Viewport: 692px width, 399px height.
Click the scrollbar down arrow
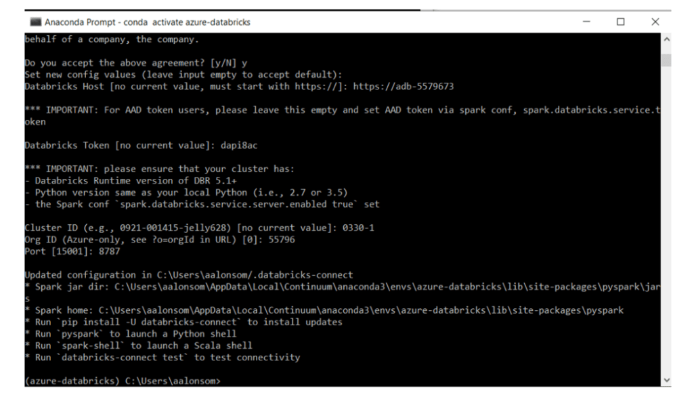click(666, 380)
